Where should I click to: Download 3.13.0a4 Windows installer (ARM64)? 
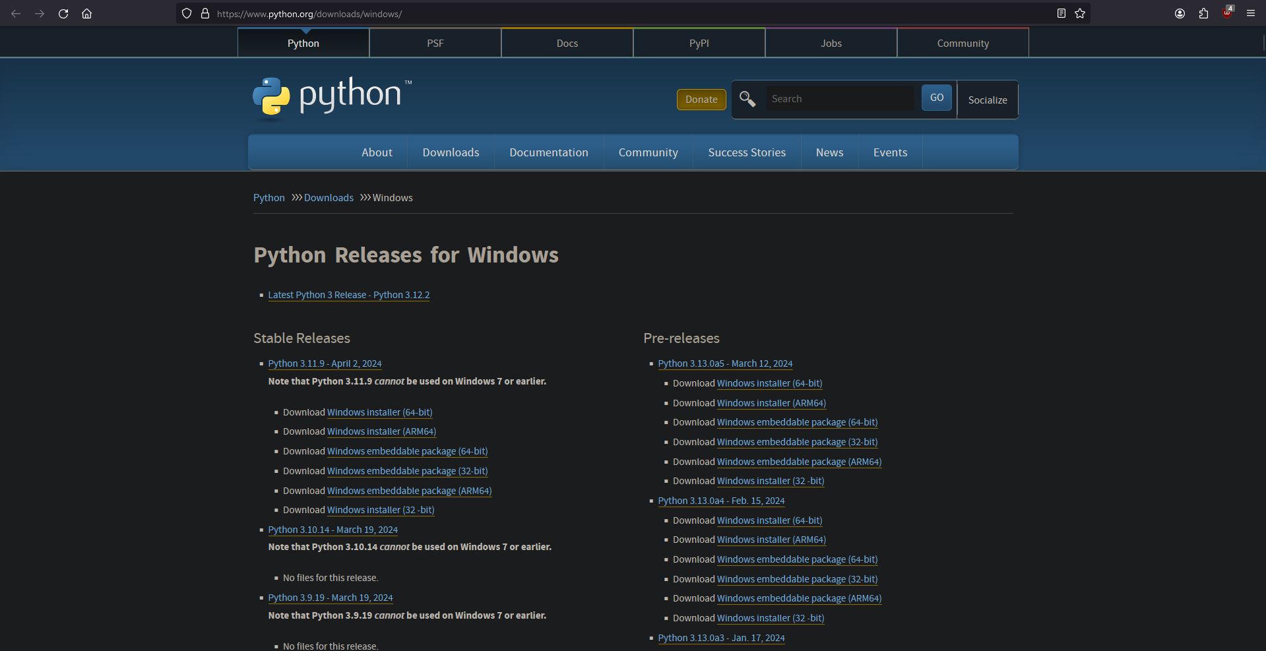[772, 540]
